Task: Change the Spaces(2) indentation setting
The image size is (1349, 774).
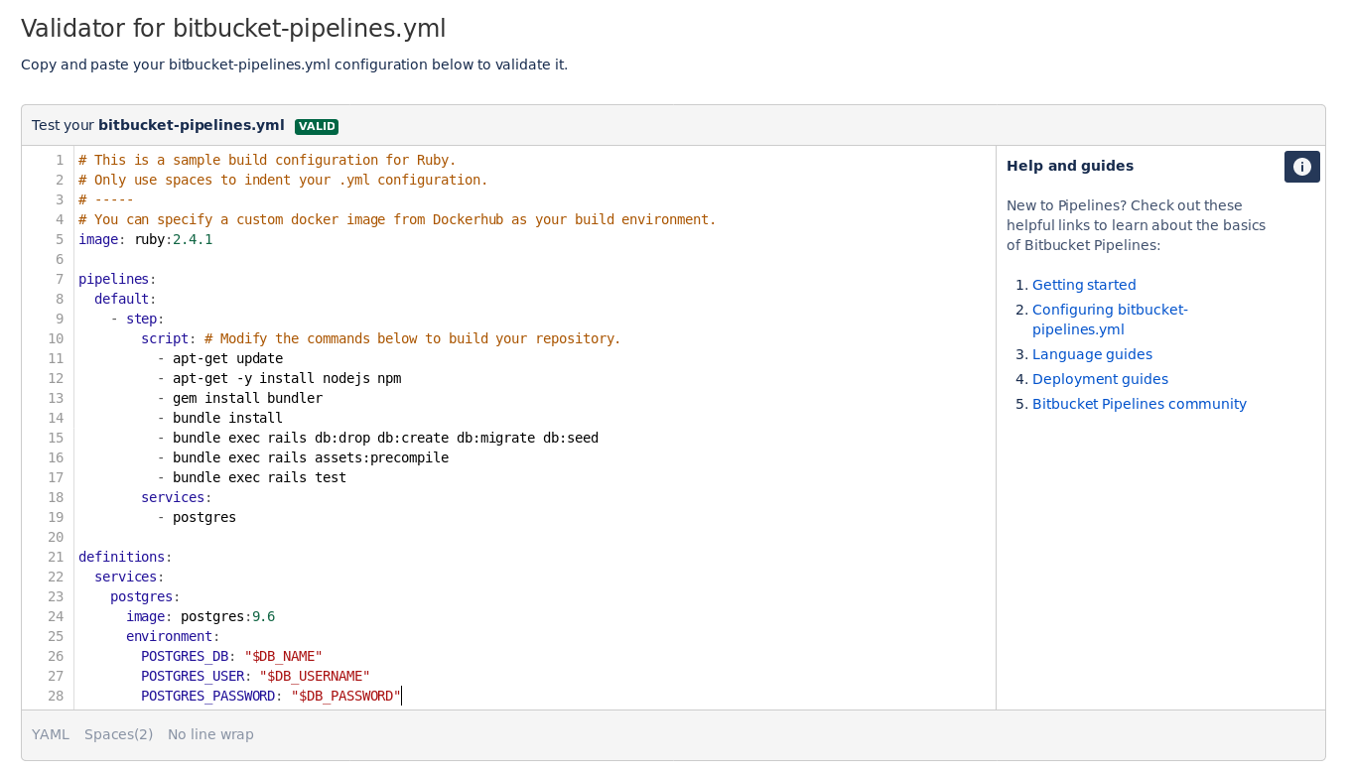Action: (119, 734)
